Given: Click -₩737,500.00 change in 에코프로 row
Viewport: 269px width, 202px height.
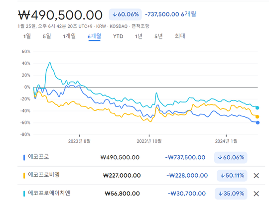Looking at the screenshot, I should tap(185, 157).
